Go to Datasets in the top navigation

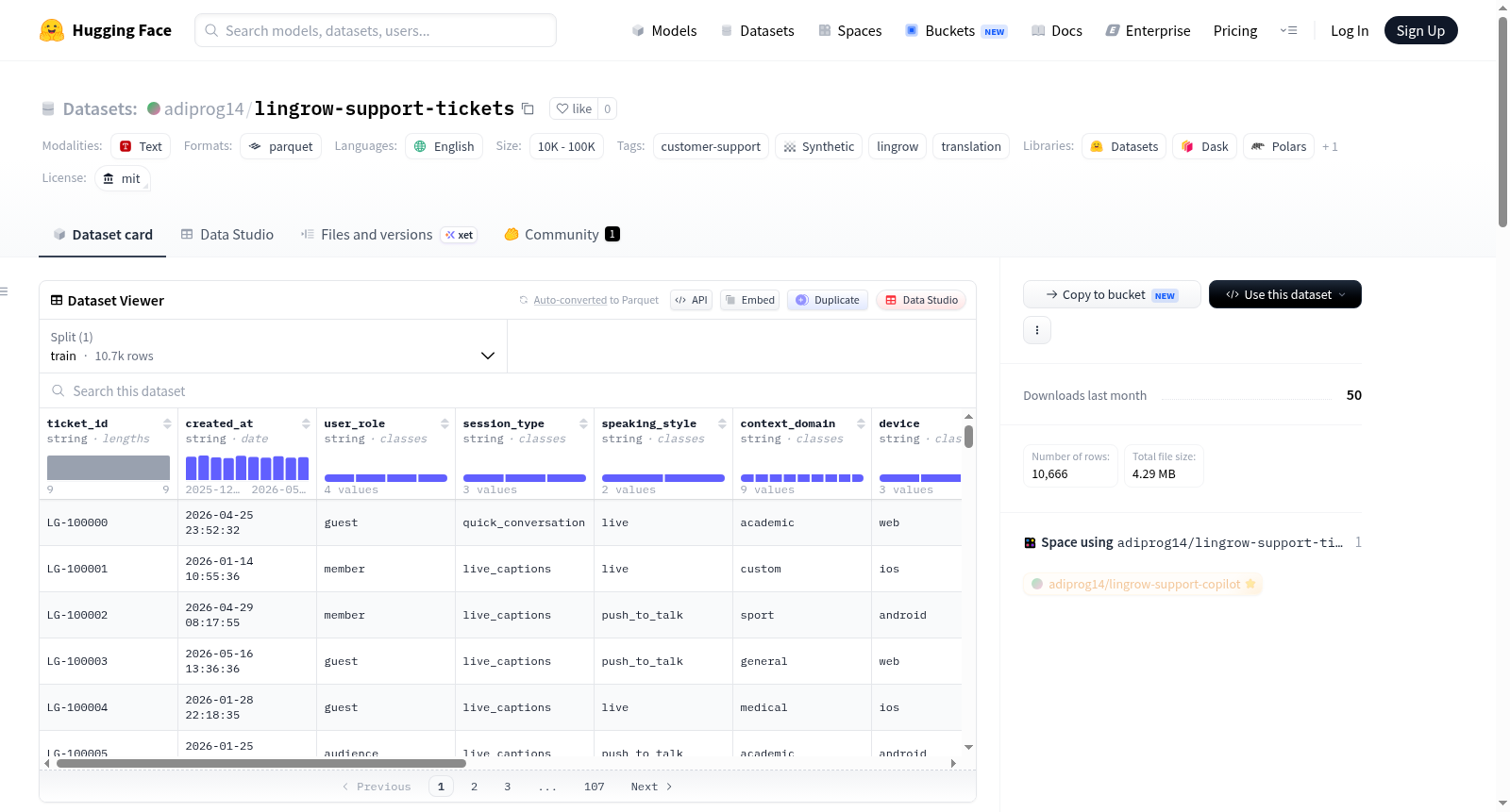pyautogui.click(x=757, y=30)
